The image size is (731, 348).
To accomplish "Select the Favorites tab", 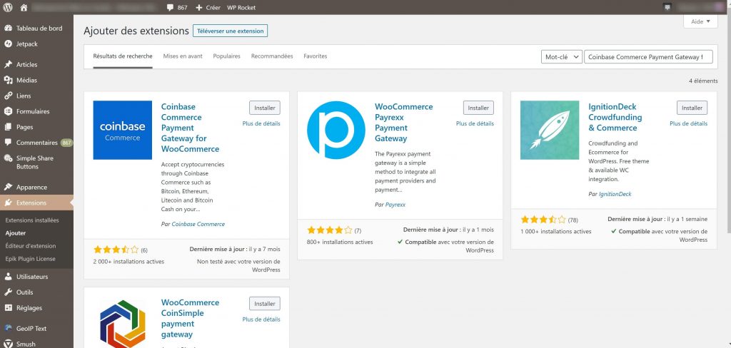I will [316, 56].
